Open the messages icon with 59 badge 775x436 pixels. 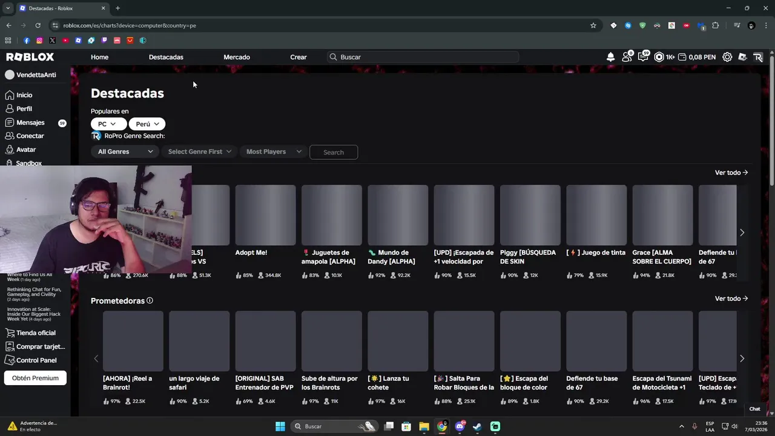pos(643,57)
